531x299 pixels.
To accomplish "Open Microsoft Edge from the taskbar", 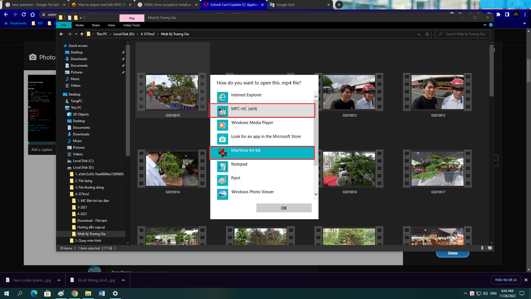I will tap(34, 294).
